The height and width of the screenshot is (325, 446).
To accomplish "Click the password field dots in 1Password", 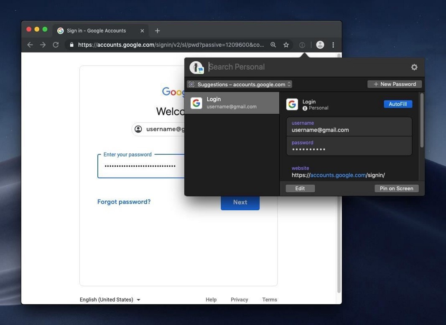I will [349, 146].
